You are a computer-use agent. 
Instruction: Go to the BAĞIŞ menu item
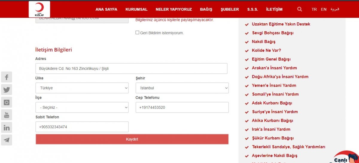pyautogui.click(x=206, y=9)
